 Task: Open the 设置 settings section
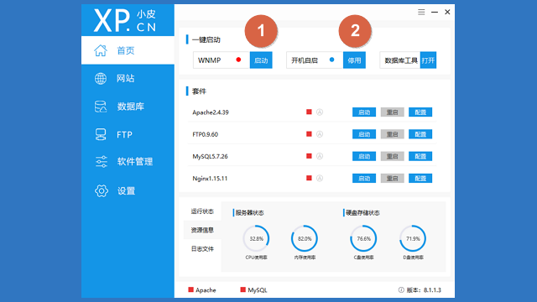(x=128, y=190)
